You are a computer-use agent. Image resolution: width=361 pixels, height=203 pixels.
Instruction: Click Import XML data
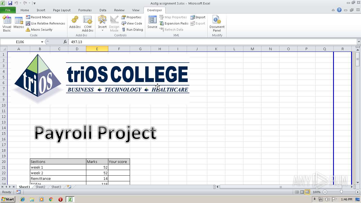[198, 17]
